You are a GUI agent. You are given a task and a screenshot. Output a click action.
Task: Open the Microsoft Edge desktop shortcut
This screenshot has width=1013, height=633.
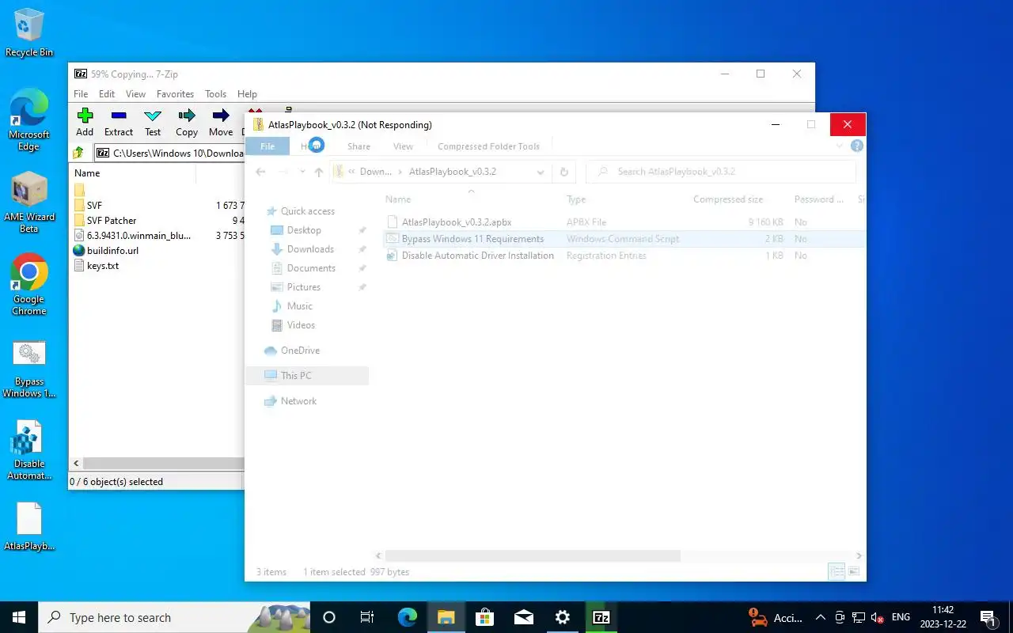29,119
